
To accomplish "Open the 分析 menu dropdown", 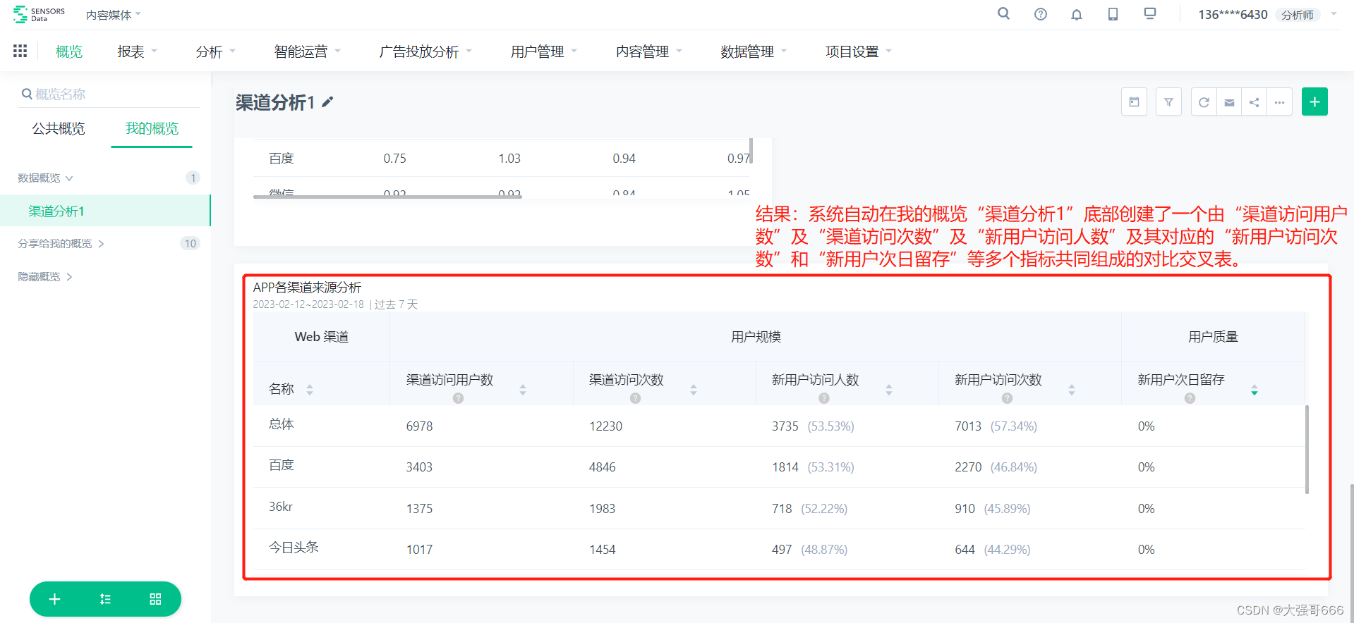I will click(x=216, y=51).
